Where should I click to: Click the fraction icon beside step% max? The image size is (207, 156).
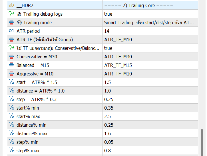tap(11, 151)
